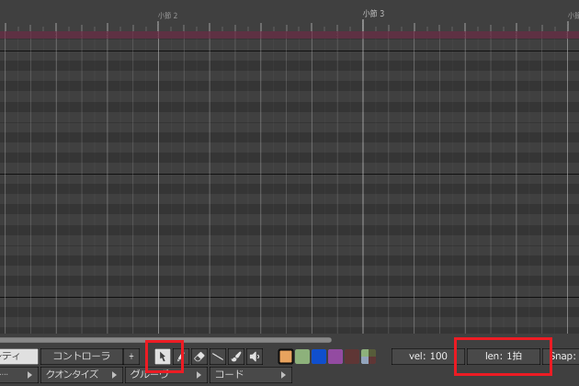The height and width of the screenshot is (386, 579).
Task: Select the eraser tool
Action: (199, 357)
